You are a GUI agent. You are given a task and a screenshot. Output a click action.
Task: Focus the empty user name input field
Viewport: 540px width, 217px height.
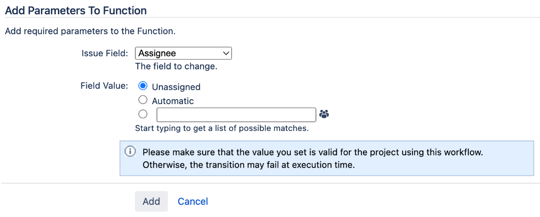tap(236, 115)
